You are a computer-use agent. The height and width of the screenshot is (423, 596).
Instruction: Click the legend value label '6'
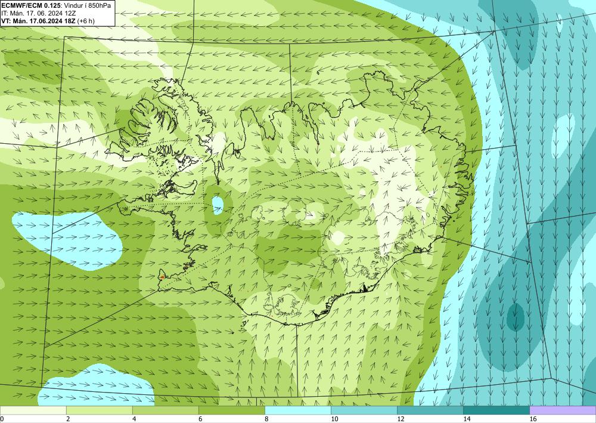coord(200,419)
